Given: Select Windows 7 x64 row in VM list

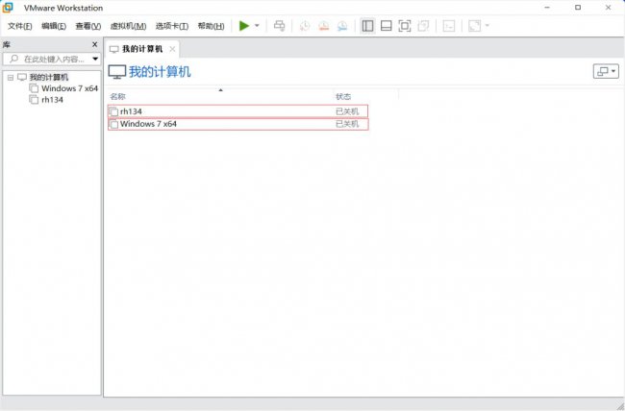Looking at the screenshot, I should [x=237, y=124].
